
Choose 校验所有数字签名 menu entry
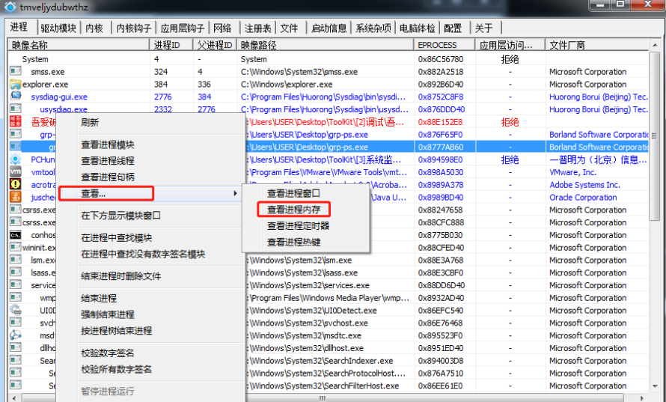[x=150, y=369]
